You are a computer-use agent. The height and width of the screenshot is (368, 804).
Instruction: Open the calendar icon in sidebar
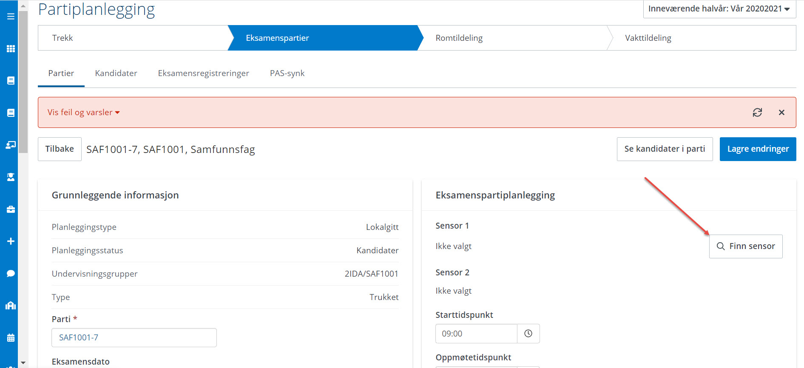coord(11,338)
